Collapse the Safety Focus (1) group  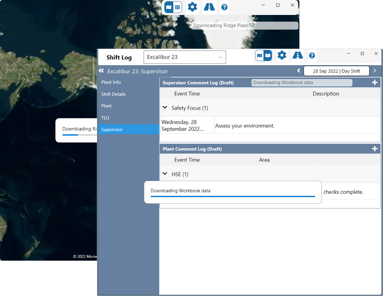coord(165,108)
